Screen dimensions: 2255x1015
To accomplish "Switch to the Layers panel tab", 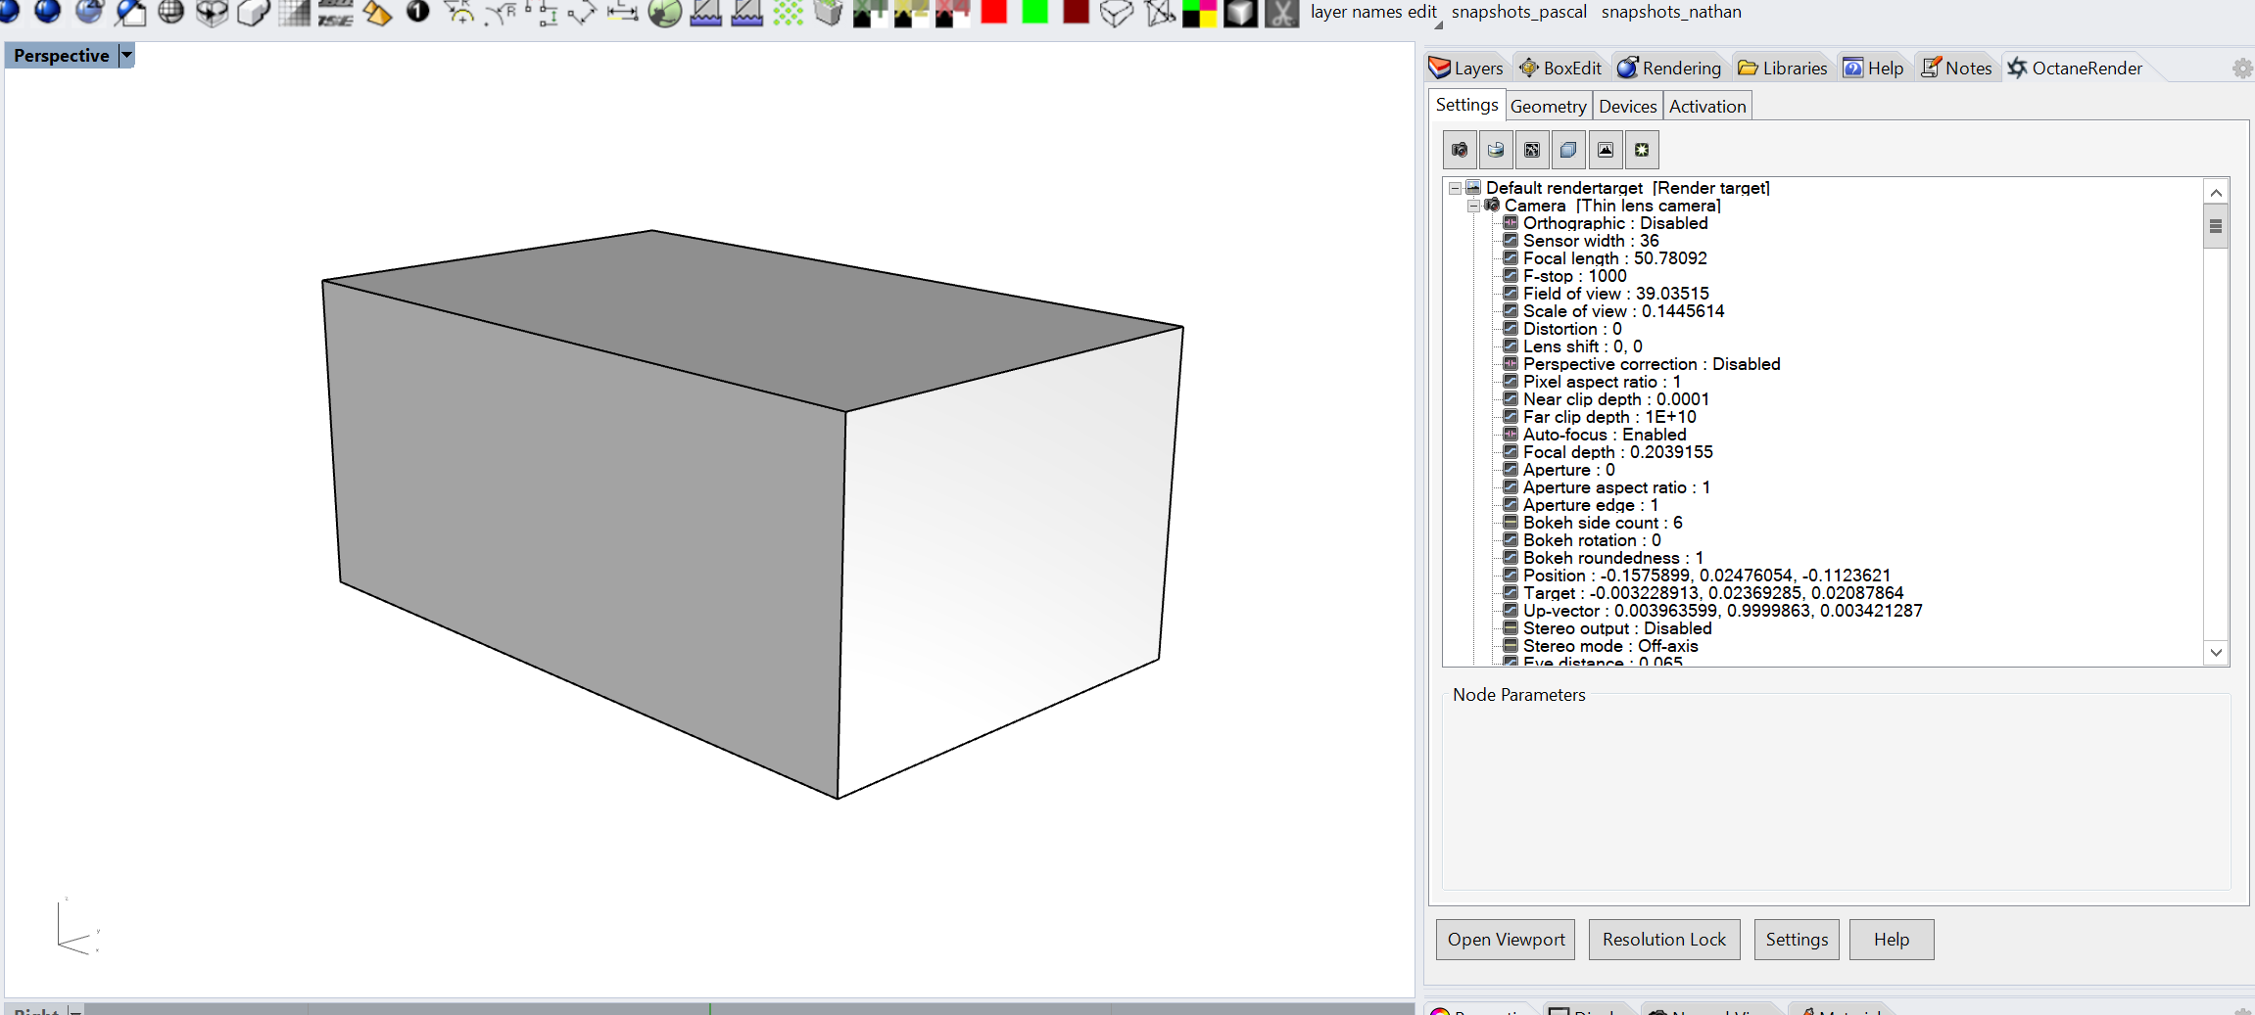I will pyautogui.click(x=1466, y=68).
